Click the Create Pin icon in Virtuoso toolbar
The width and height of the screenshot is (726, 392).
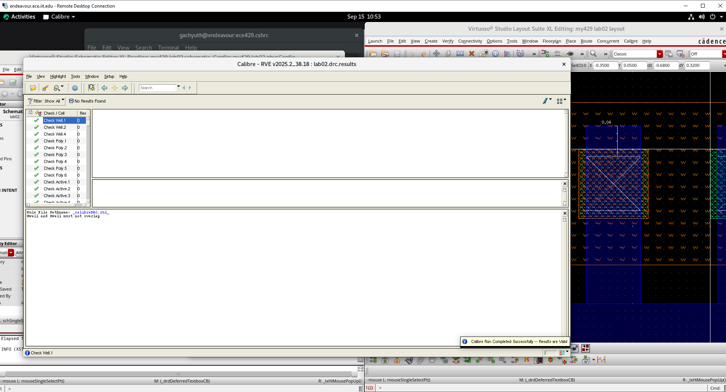coord(570,54)
